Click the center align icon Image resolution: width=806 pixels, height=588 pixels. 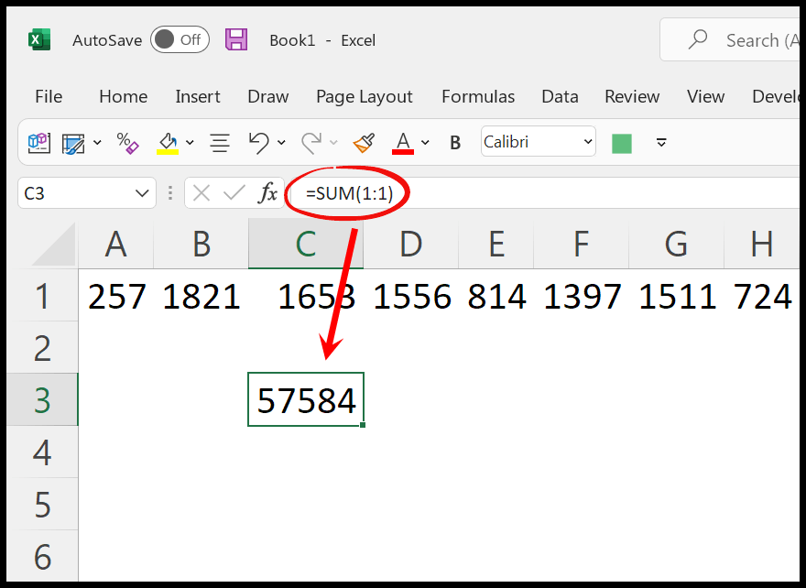pos(220,142)
